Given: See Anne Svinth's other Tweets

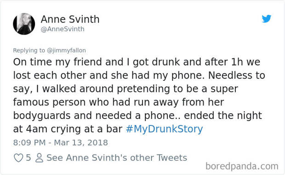Looking at the screenshot, I should (x=117, y=158).
